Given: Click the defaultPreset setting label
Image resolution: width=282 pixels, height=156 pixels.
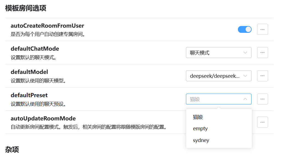Looking at the screenshot, I should 29,95.
